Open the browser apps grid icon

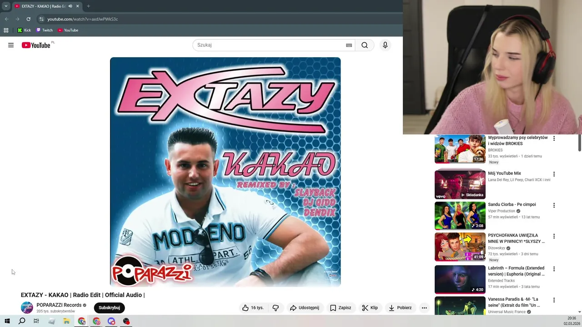pyautogui.click(x=6, y=30)
